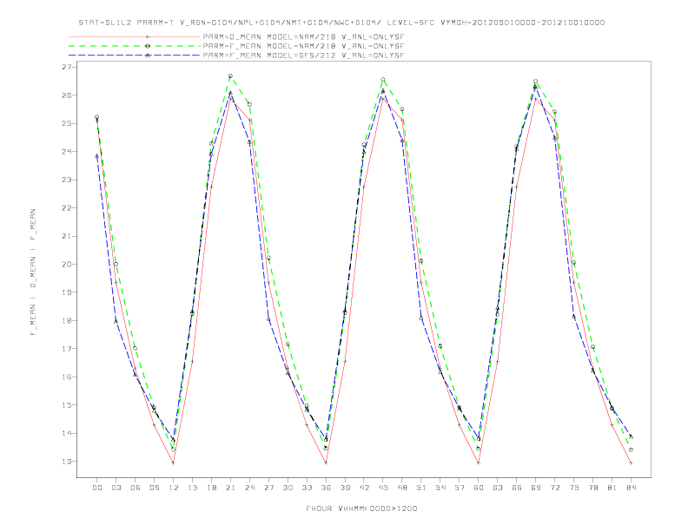This screenshot has width=688, height=531.
Task: Click x-axis forecast hour label 36
Action: [326, 488]
